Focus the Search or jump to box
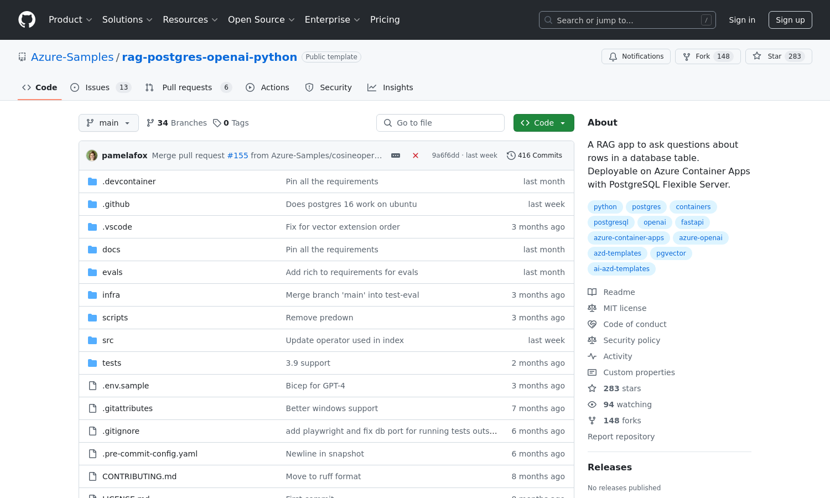 tap(627, 20)
